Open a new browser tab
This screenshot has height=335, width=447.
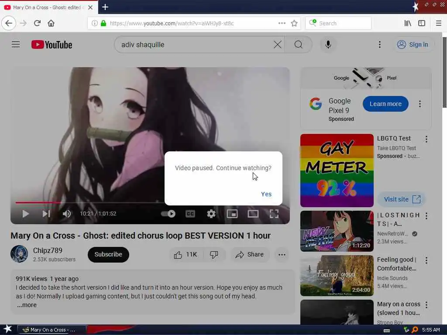[105, 7]
